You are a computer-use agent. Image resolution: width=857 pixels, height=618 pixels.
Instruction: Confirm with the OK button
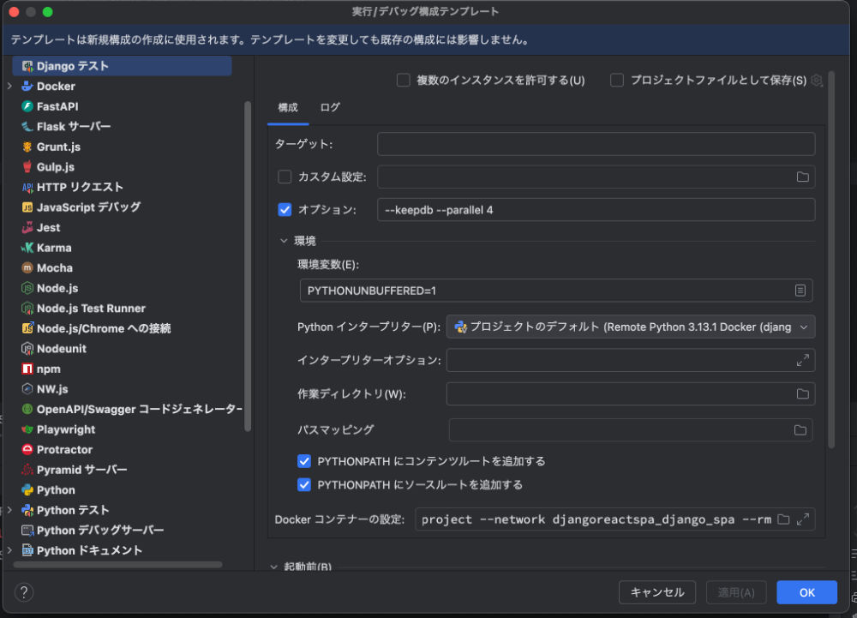806,592
